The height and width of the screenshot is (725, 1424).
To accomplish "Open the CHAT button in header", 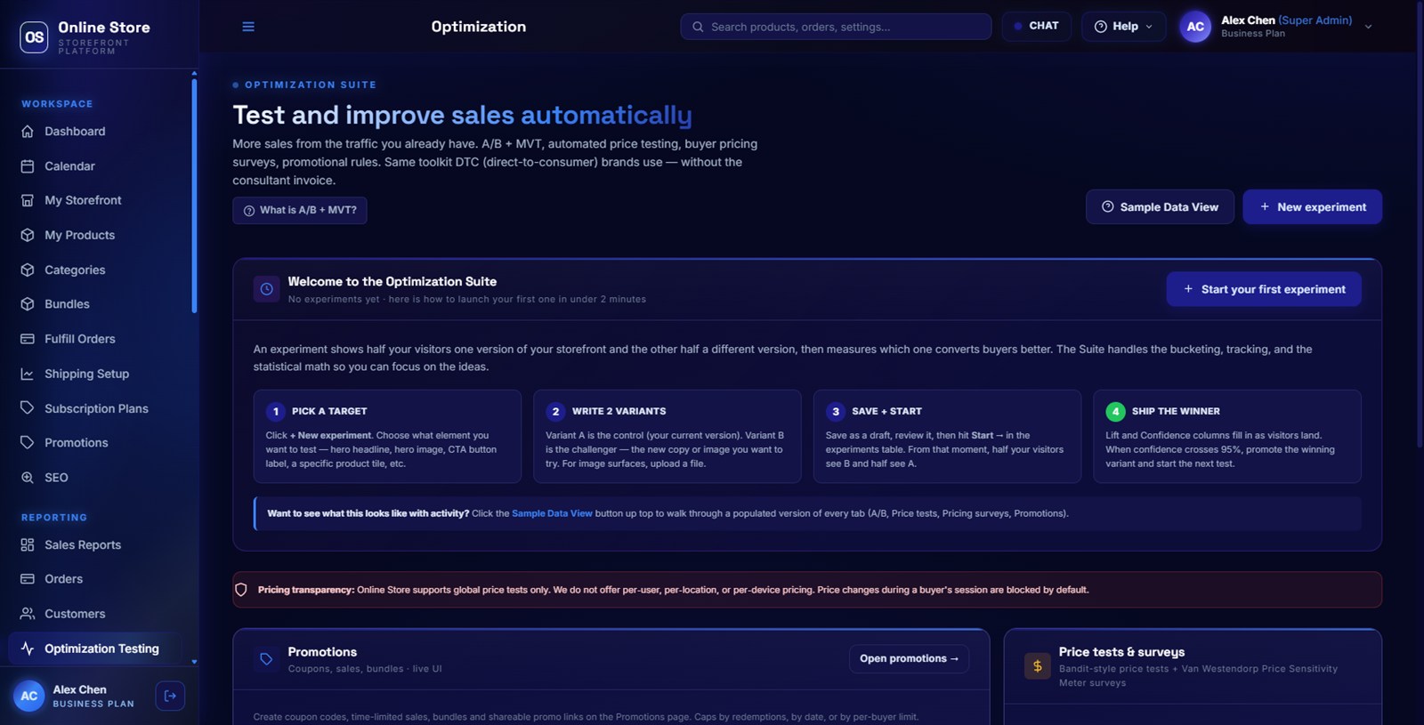I will click(x=1036, y=26).
